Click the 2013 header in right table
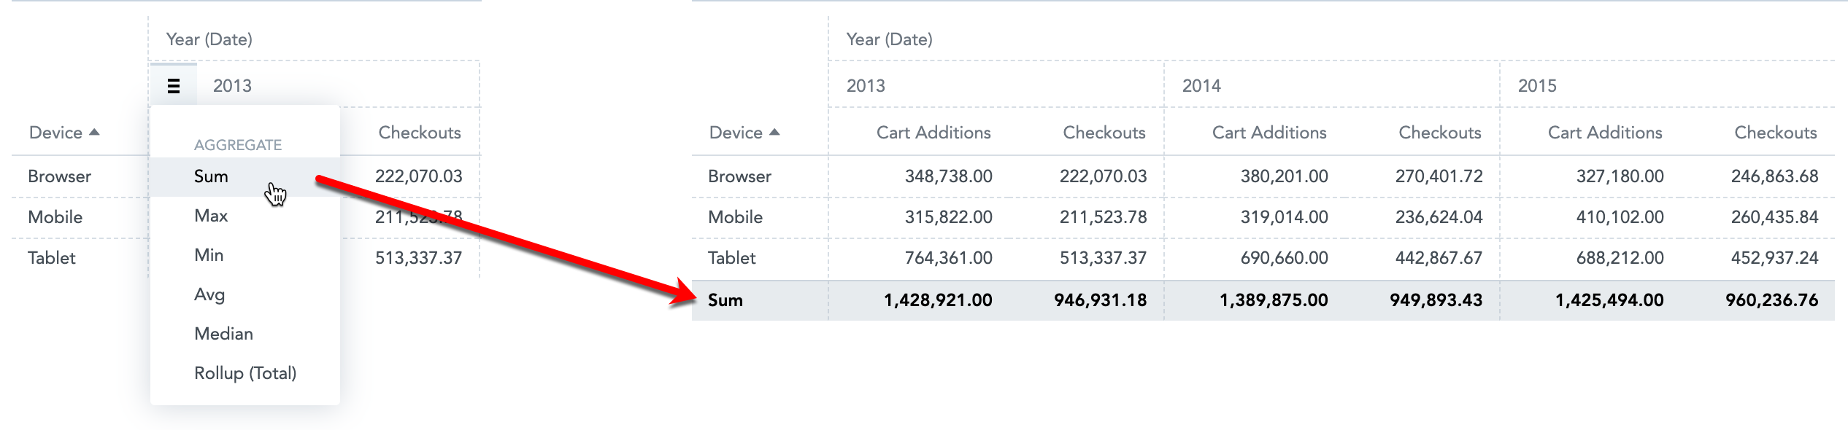 click(866, 86)
